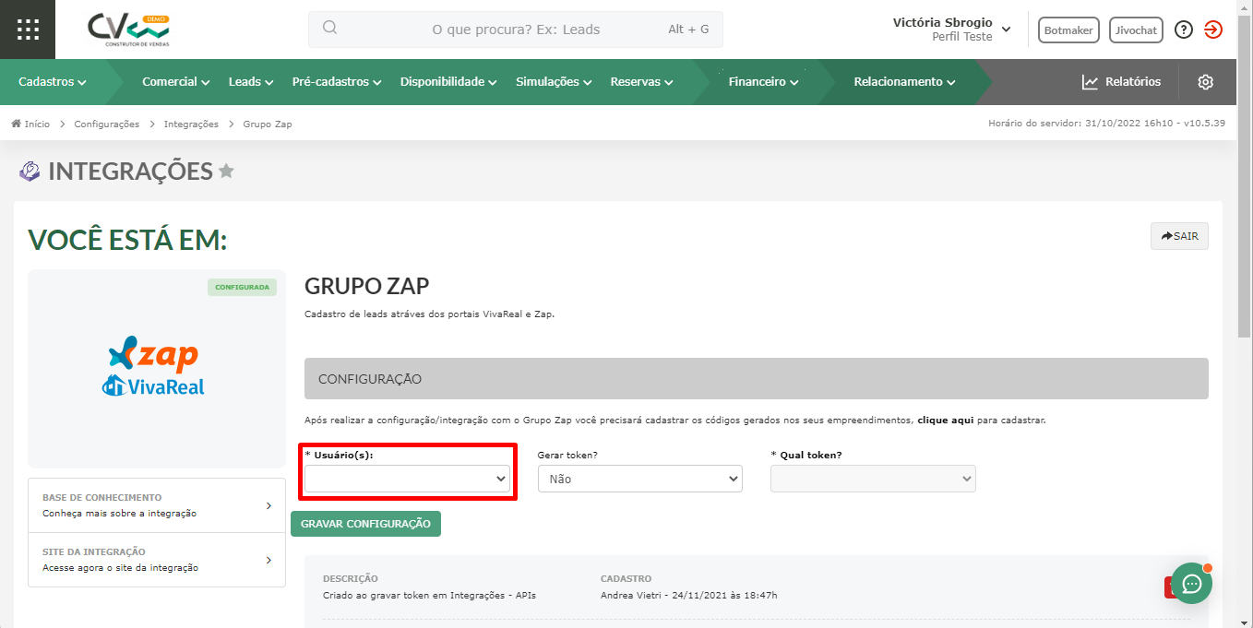Open the Disponibilidade menu

(x=448, y=82)
